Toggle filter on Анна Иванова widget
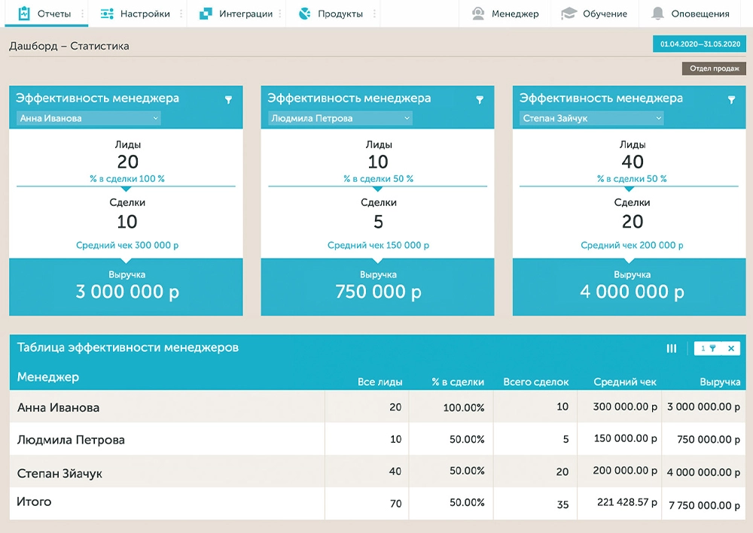Screen dimensions: 753x533 coord(230,98)
